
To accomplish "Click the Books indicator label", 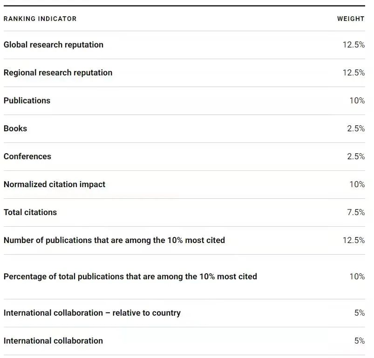I will [15, 128].
